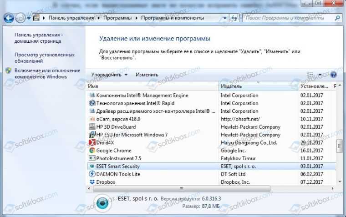Viewport: 346px width, 217px height.
Task: Click install date '07.12.2017' for Dropbox
Action: (x=311, y=182)
